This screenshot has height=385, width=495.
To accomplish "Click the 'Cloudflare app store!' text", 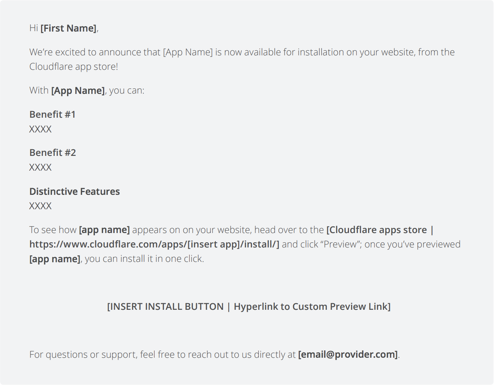I will click(74, 67).
